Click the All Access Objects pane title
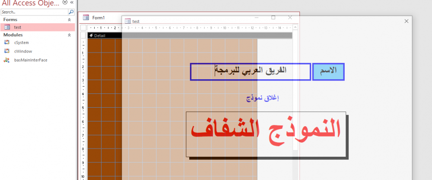The image size is (432, 180). point(30,3)
